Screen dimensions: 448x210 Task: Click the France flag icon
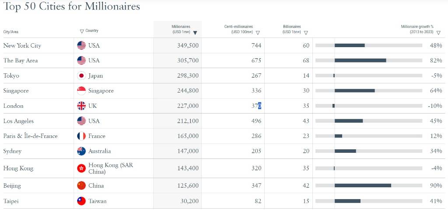pyautogui.click(x=81, y=136)
